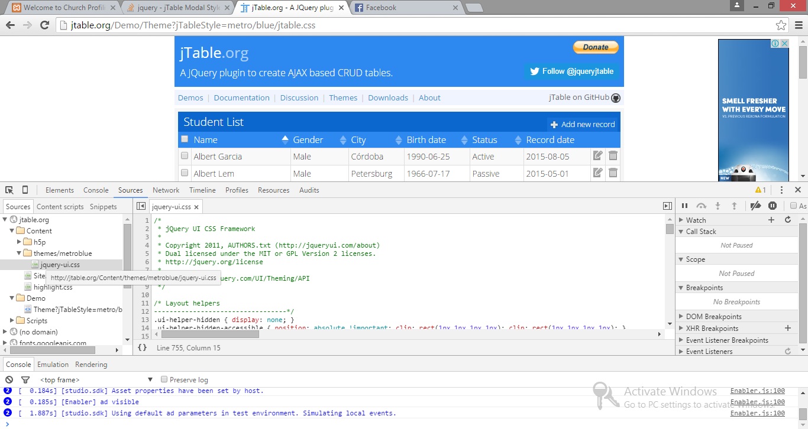This screenshot has height=429, width=808.
Task: Deactivate all breakpoints
Action: (x=756, y=206)
